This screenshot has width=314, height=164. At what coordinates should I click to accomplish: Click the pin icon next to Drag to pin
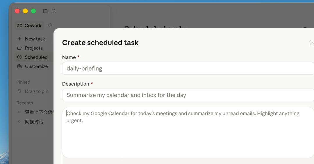pos(19,91)
